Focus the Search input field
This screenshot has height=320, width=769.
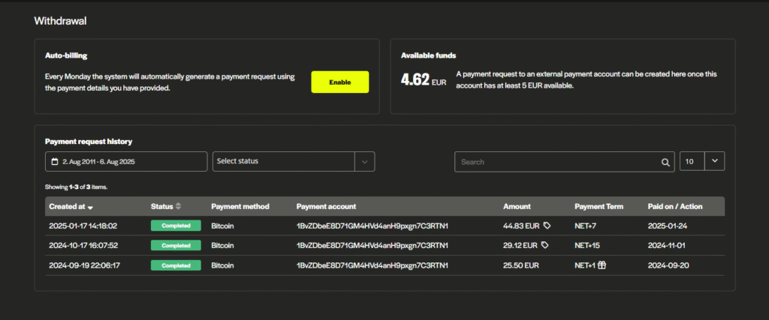click(565, 161)
